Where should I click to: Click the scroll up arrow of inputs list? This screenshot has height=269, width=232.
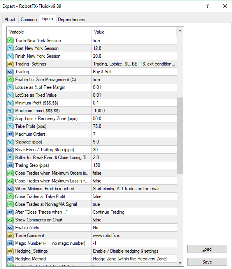[x=180, y=31]
